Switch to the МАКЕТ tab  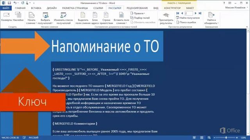[x=190, y=8]
